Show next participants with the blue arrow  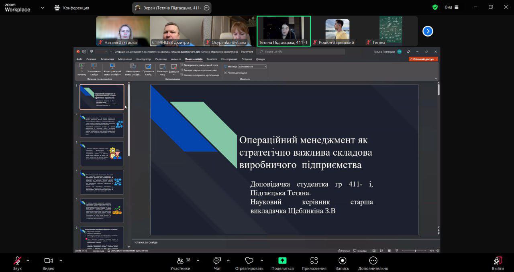428,31
